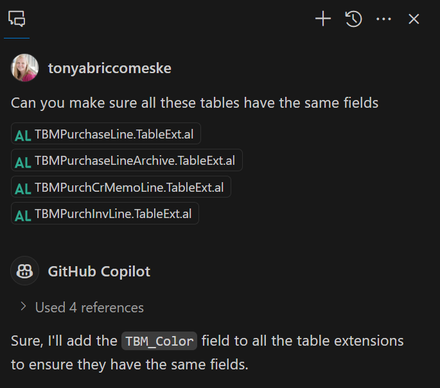Open TBMPurchInvLine.TableExt.al file reference
Image resolution: width=440 pixels, height=388 pixels.
coord(113,214)
